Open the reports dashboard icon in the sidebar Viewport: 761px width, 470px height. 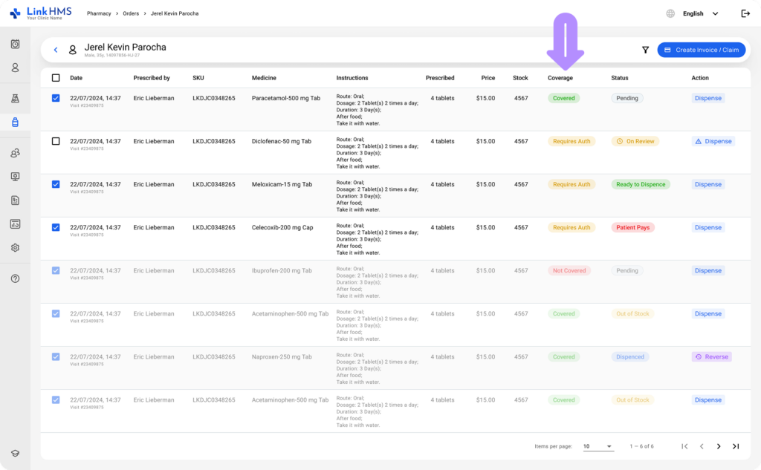click(x=15, y=224)
